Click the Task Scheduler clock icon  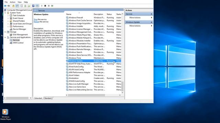pos(11,15)
